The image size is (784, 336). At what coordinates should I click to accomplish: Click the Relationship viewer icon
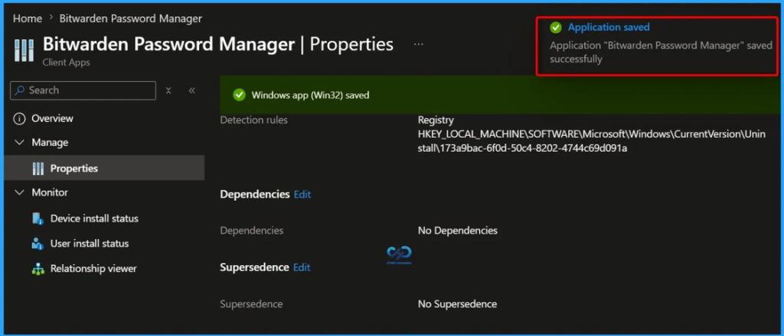click(x=38, y=269)
